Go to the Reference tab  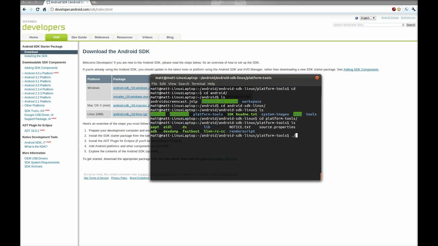102,37
